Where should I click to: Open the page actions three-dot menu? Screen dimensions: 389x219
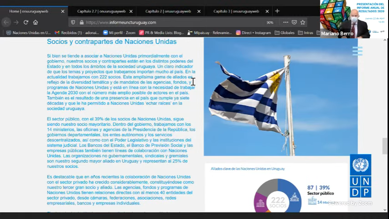pyautogui.click(x=285, y=22)
